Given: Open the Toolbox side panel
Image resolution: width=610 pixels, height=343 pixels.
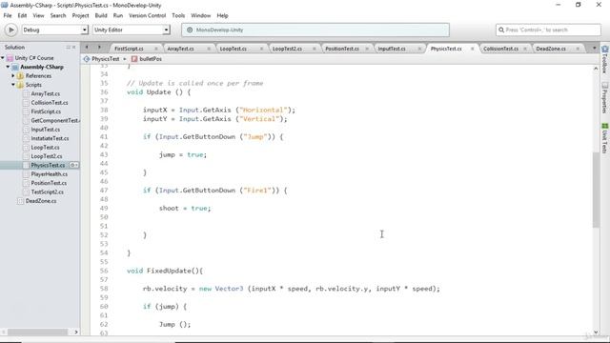Looking at the screenshot, I should click(604, 59).
